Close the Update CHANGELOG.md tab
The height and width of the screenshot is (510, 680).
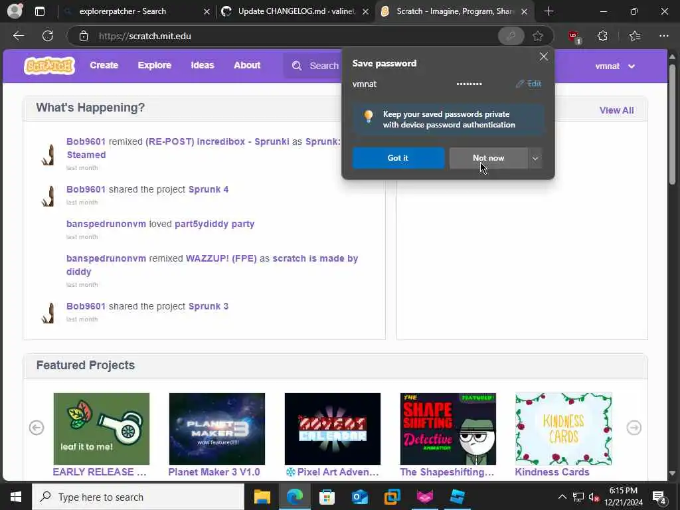pyautogui.click(x=366, y=12)
